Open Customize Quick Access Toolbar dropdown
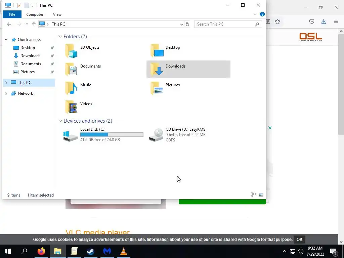Image resolution: width=344 pixels, height=258 pixels. pyautogui.click(x=33, y=5)
